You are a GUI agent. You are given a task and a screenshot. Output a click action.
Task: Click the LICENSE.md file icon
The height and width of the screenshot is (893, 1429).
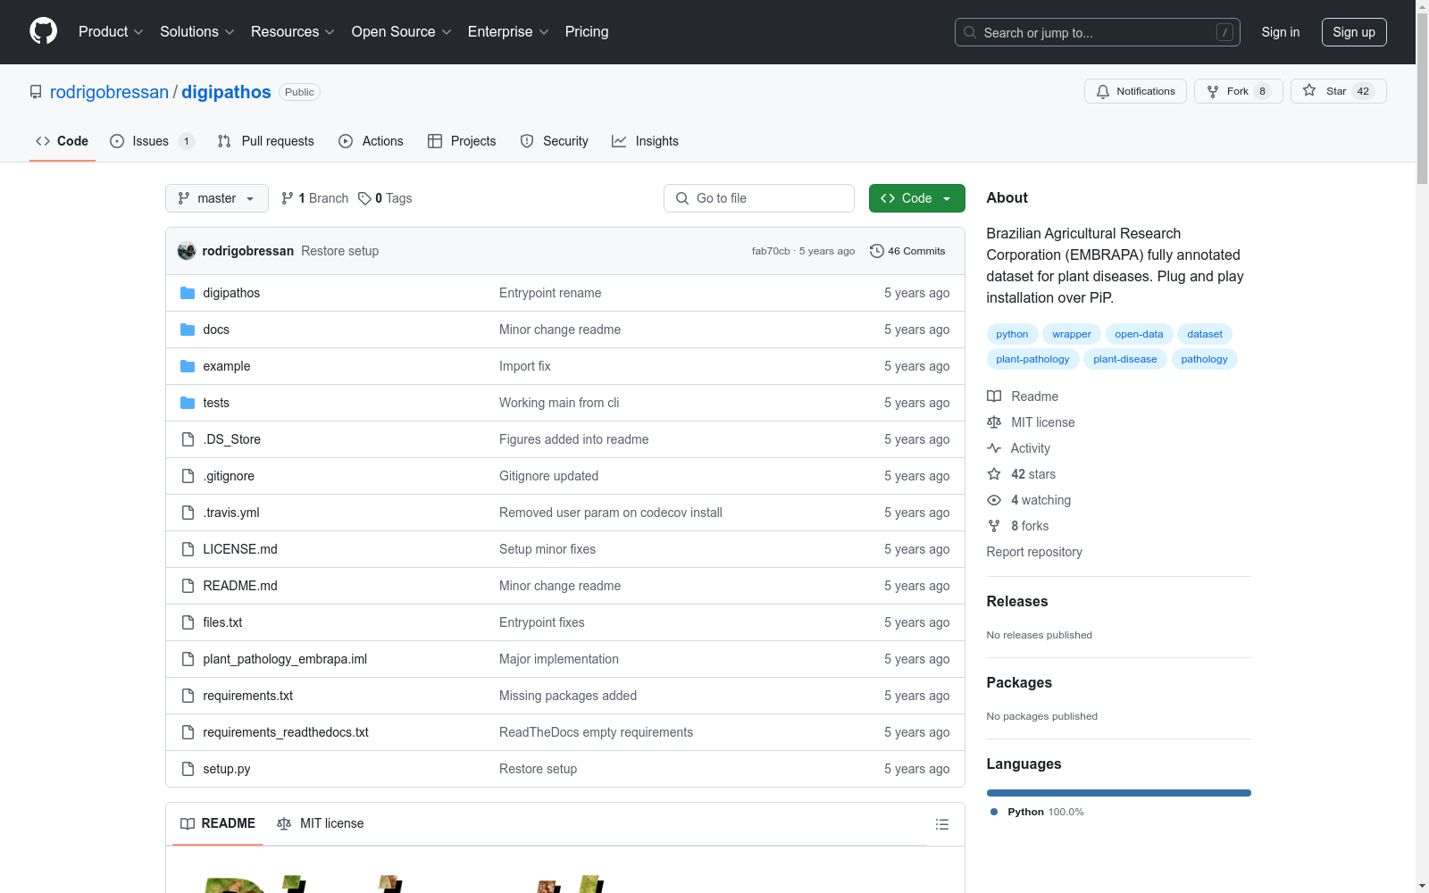[x=188, y=549]
